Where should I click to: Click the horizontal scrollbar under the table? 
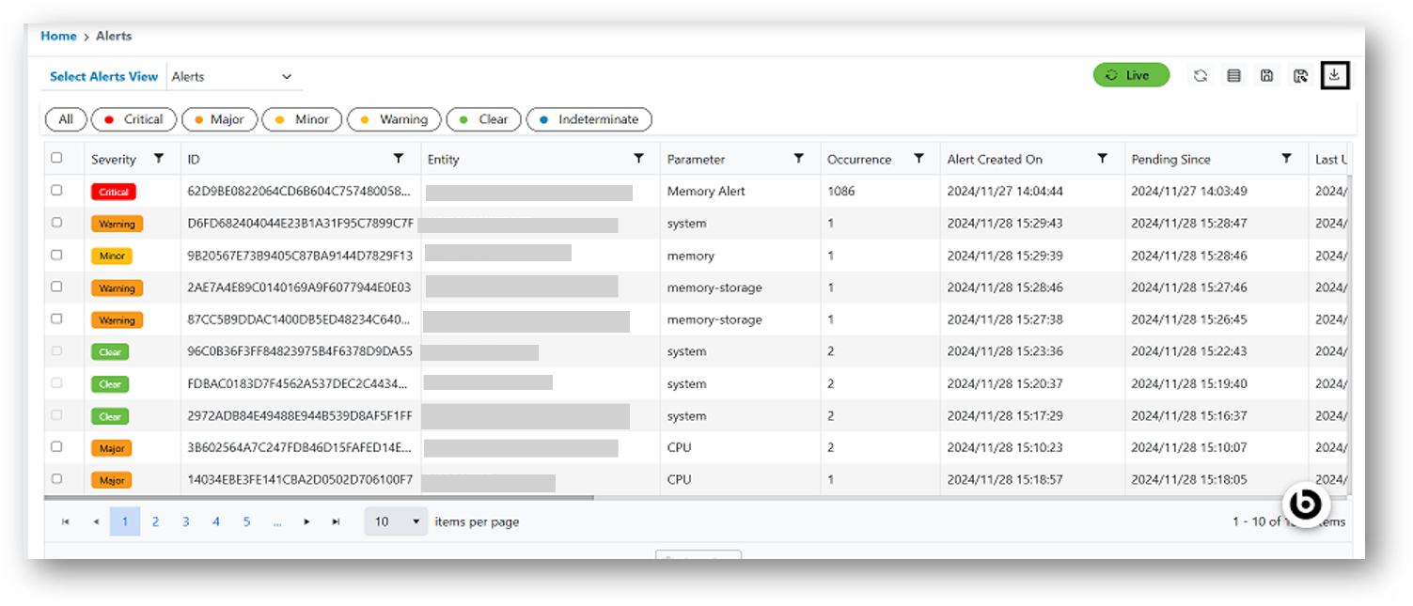pyautogui.click(x=320, y=498)
